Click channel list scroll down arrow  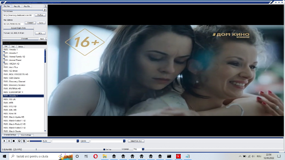tap(45, 131)
